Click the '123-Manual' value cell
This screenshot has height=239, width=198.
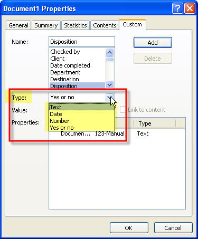coord(110,133)
